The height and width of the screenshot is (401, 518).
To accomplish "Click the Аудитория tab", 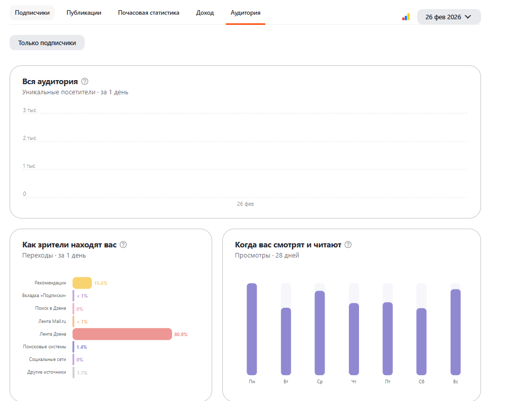I will click(246, 13).
